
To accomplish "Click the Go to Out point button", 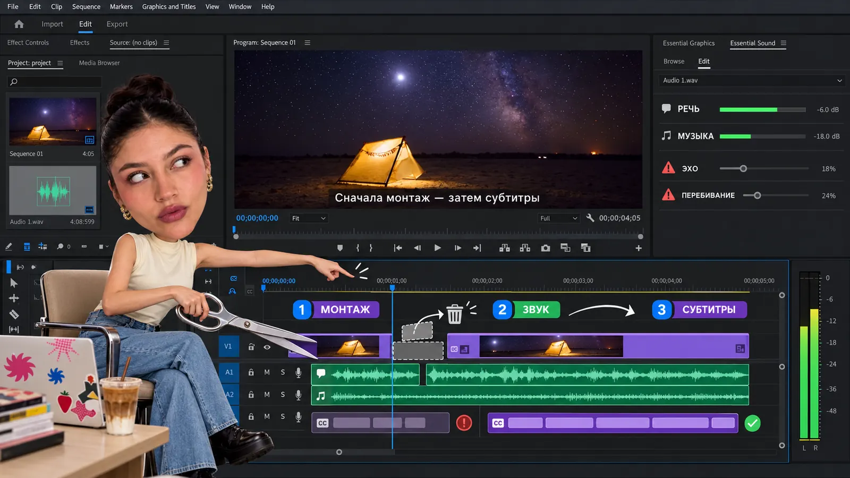I will point(477,248).
